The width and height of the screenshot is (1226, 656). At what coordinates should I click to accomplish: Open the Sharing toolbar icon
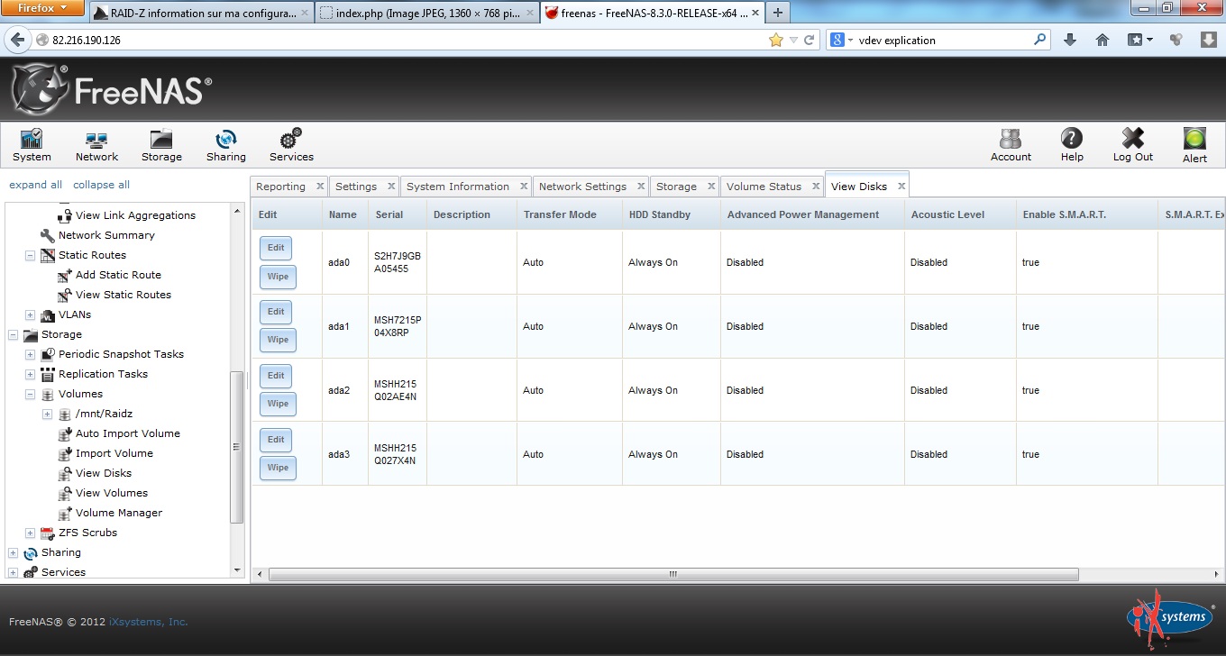(x=225, y=145)
